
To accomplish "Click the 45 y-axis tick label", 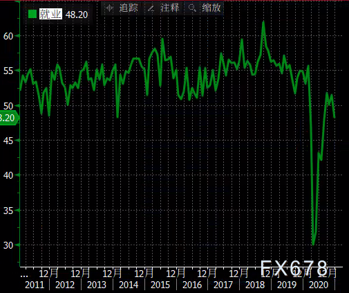I will [x=8, y=141].
